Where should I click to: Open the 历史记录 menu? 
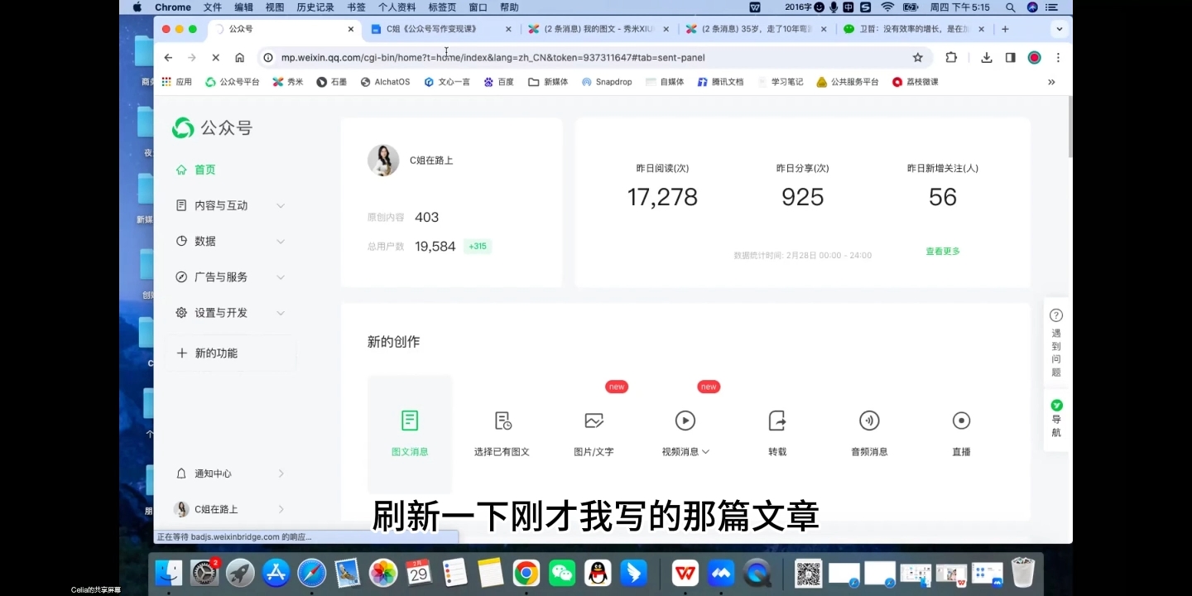314,7
